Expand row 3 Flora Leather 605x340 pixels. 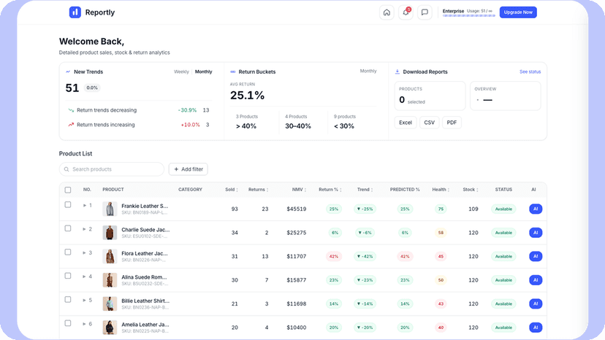85,253
